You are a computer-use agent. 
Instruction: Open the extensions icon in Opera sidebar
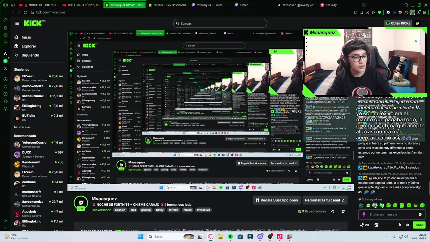tap(5, 102)
